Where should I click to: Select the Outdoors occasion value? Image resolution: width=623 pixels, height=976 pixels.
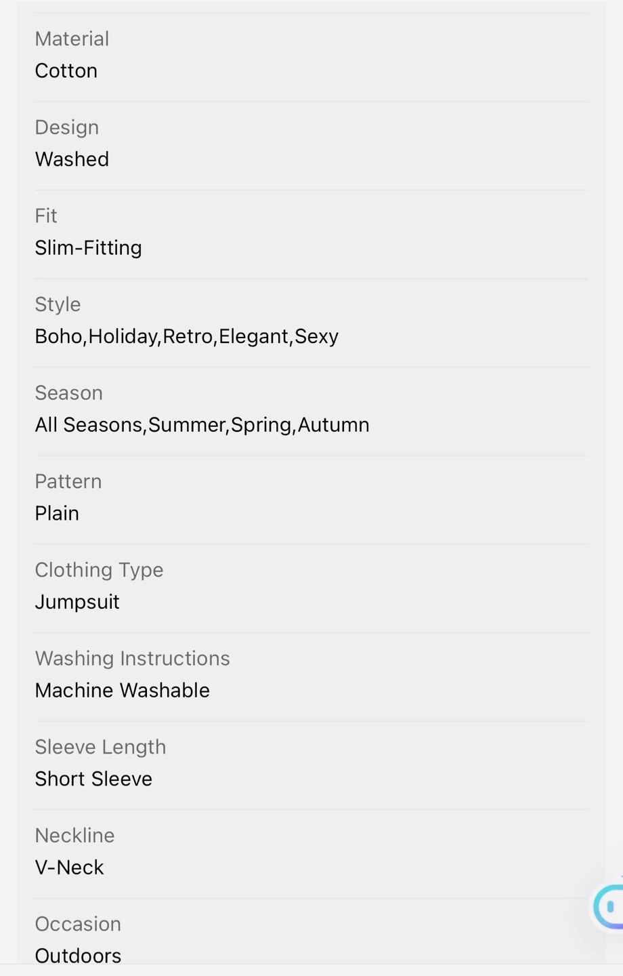(78, 956)
